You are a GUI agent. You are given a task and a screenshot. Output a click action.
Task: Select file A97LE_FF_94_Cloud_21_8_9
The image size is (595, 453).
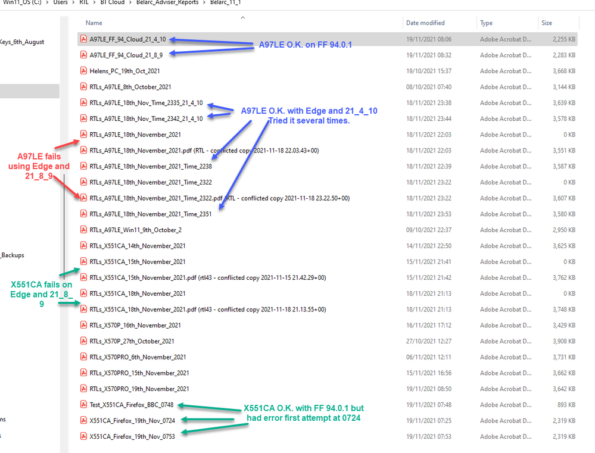[126, 55]
